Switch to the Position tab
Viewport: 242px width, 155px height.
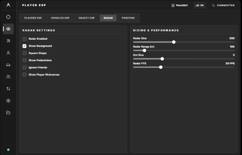pyautogui.click(x=128, y=18)
